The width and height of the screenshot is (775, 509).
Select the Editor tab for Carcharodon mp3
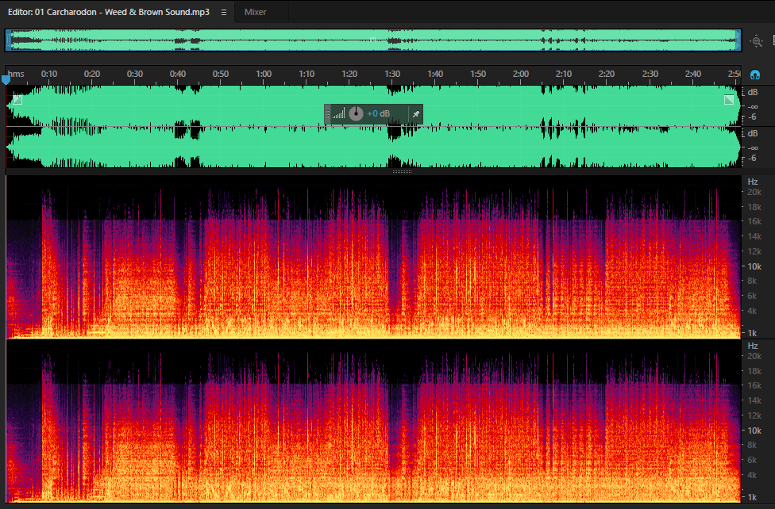109,12
